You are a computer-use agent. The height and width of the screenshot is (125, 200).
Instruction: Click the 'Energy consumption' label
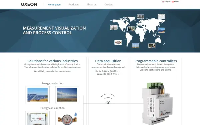53,108
